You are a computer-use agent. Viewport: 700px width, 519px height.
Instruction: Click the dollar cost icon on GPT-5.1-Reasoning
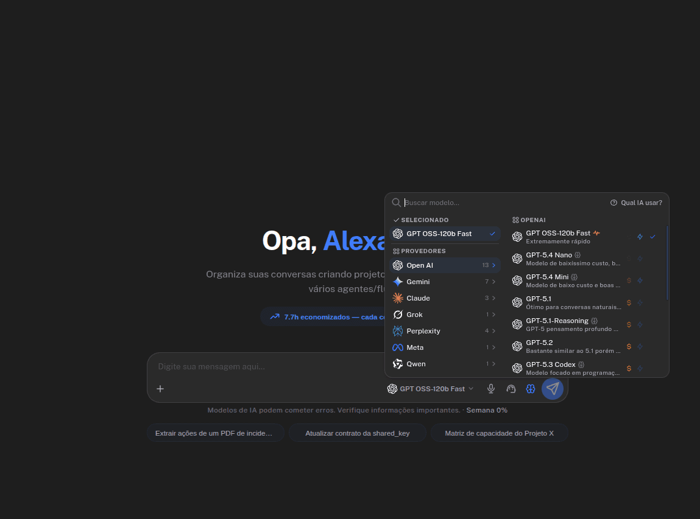629,324
